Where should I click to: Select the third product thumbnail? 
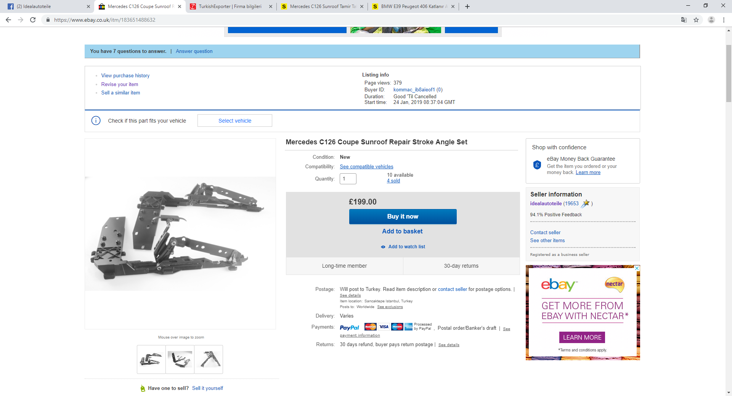click(209, 359)
